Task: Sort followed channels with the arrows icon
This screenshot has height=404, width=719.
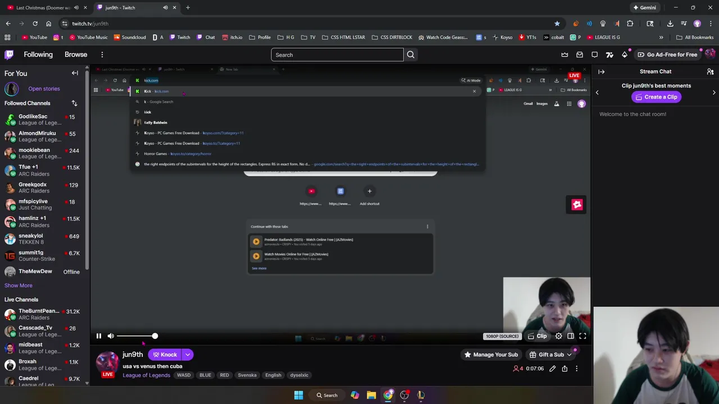Action: [74, 103]
